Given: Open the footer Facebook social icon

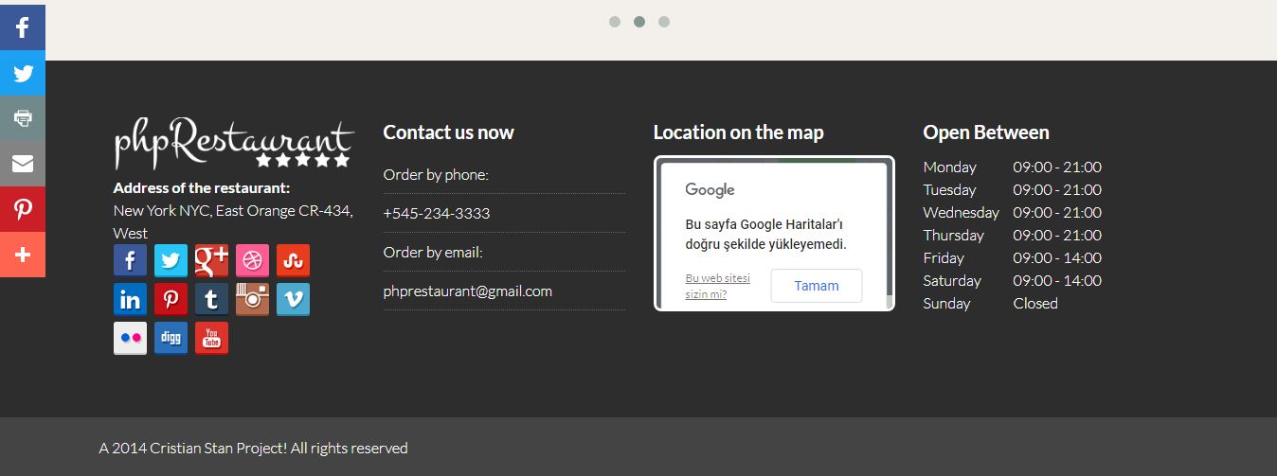Looking at the screenshot, I should pos(130,260).
